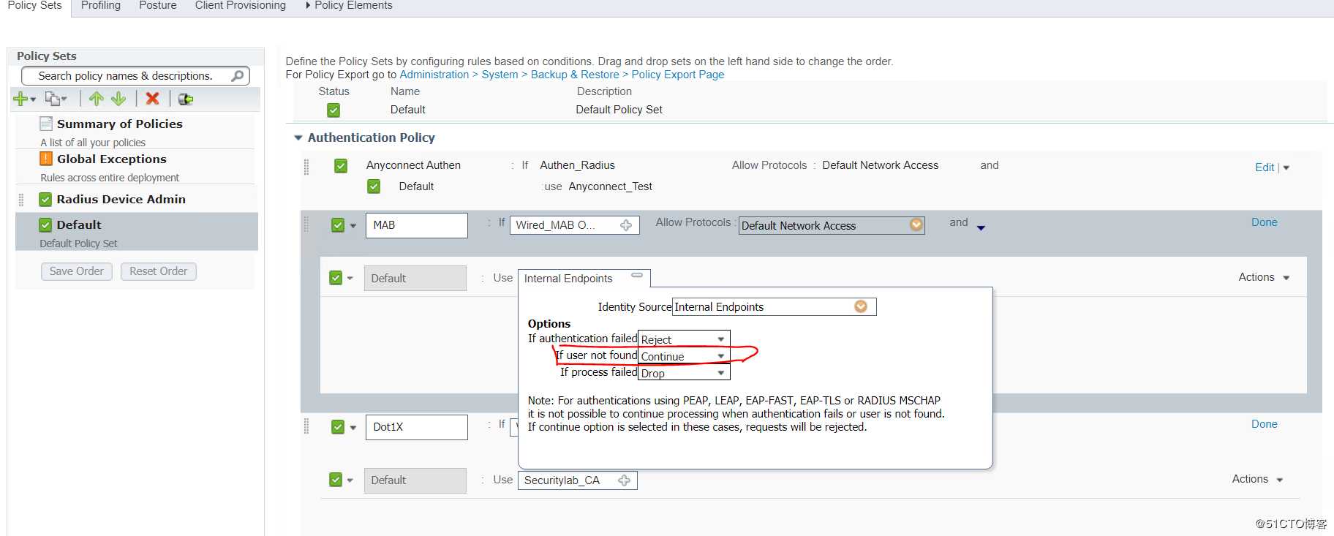The image size is (1334, 536).
Task: Click the Wired_MAB condition field
Action: click(575, 225)
